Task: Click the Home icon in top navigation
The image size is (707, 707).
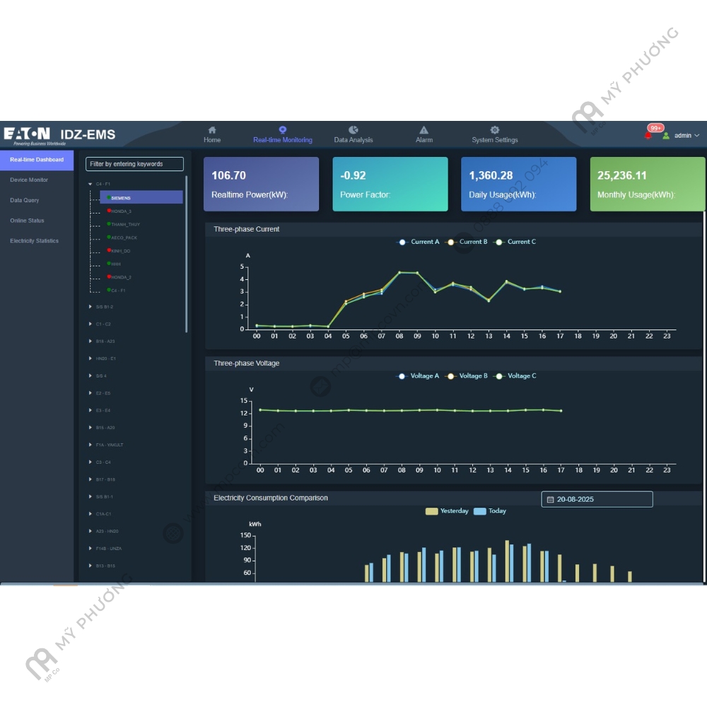Action: [212, 130]
